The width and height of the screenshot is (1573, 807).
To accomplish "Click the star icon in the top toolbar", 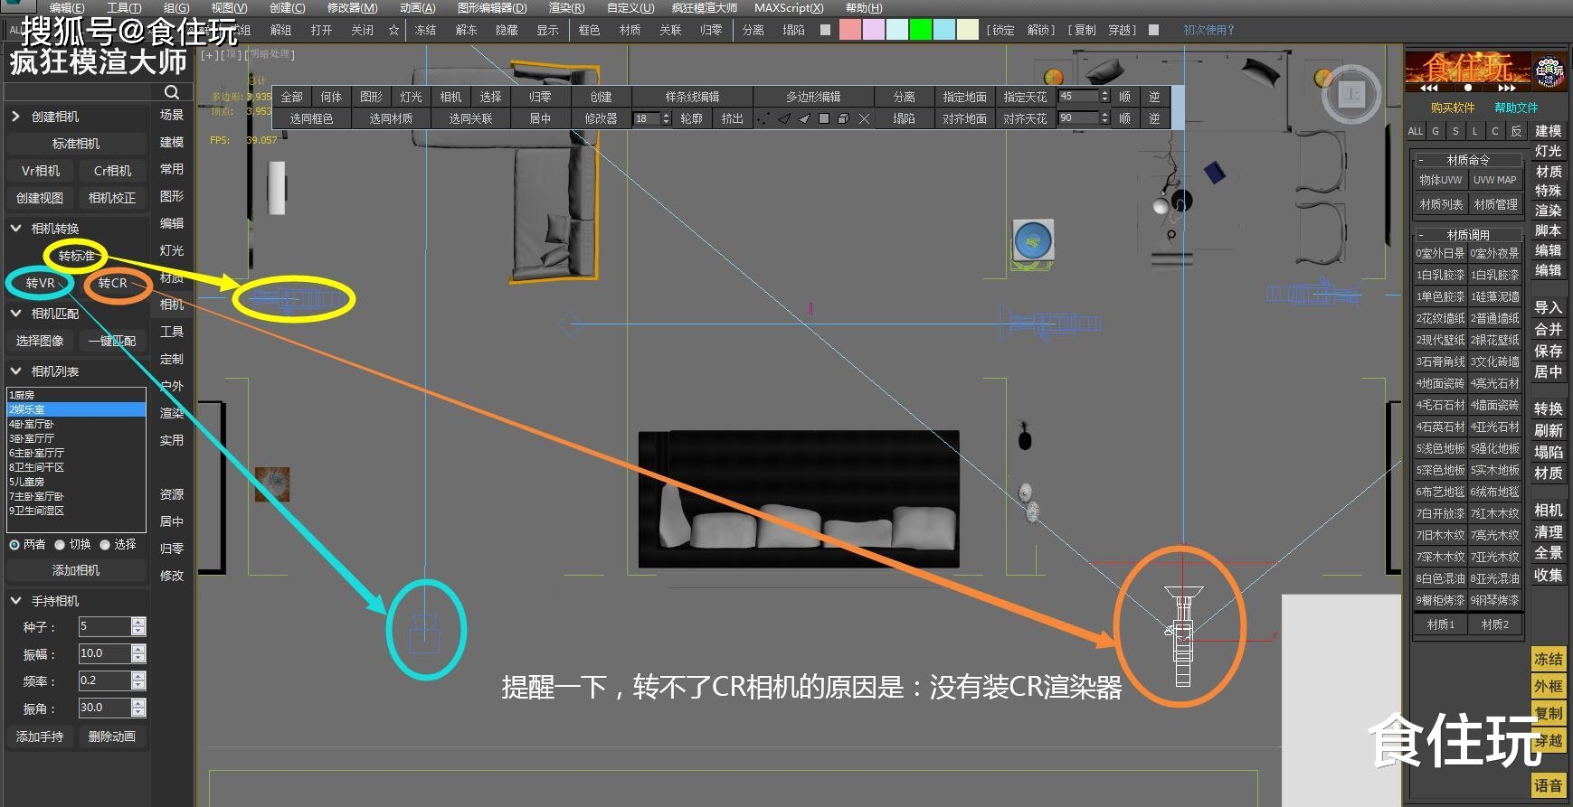I will pyautogui.click(x=393, y=30).
